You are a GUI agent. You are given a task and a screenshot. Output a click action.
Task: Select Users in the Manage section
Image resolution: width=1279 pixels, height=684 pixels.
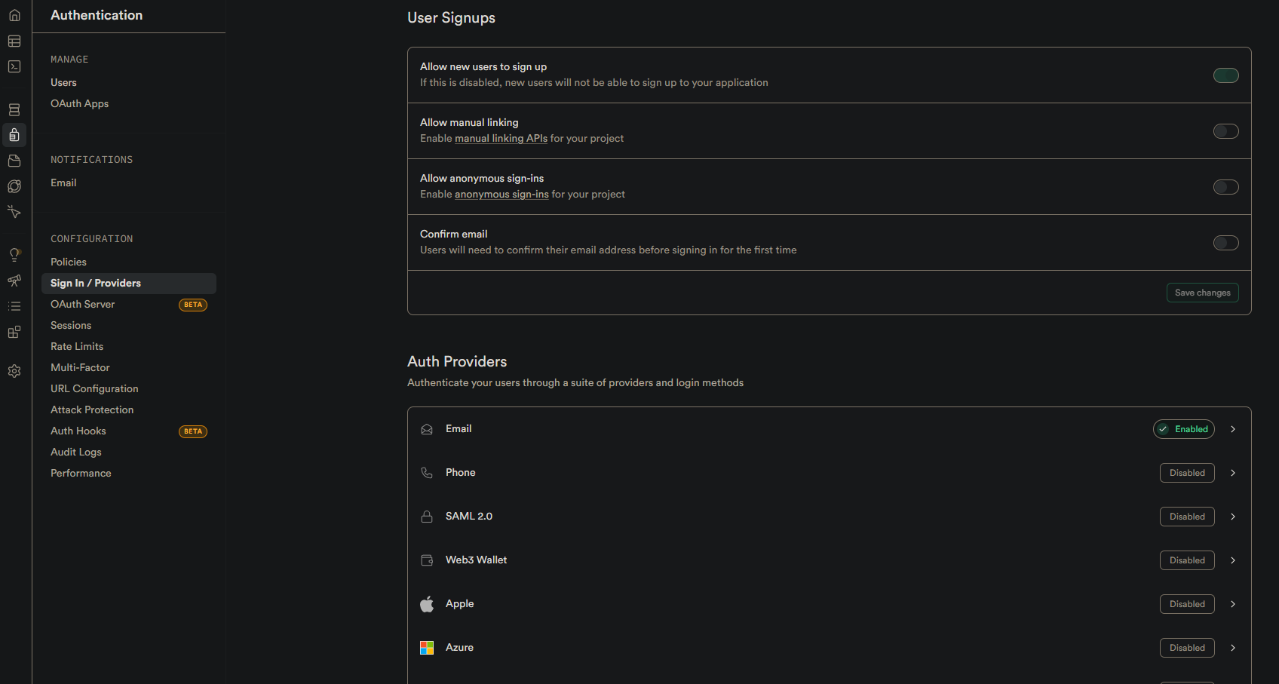pos(63,82)
